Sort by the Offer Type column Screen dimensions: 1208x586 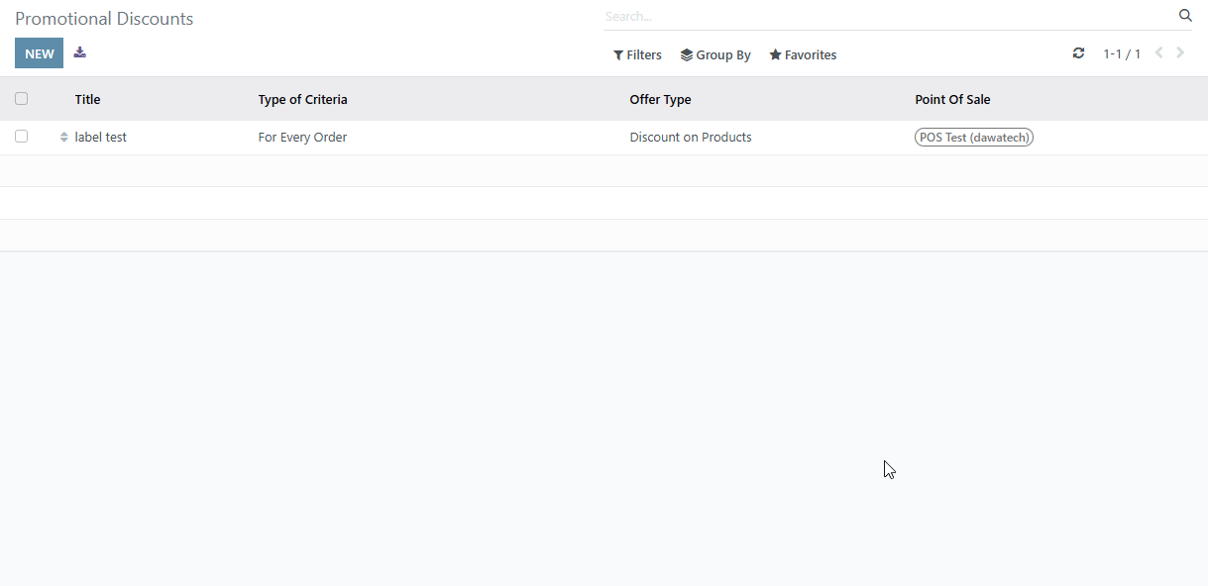[x=660, y=100]
